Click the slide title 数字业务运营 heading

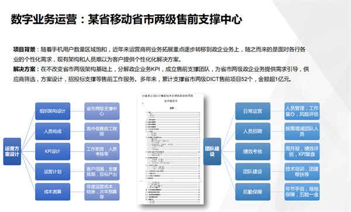click(126, 19)
